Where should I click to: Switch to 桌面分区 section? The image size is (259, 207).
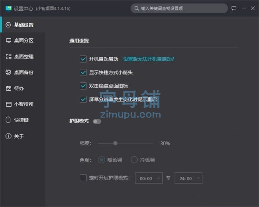(x=23, y=41)
